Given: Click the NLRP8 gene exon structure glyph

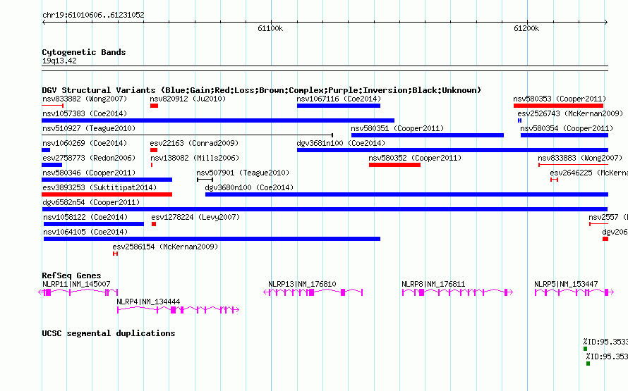Looking at the screenshot, I should [x=457, y=292].
